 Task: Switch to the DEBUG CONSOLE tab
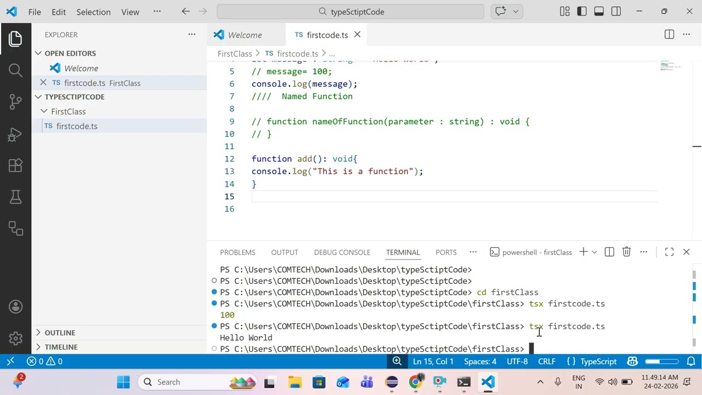[x=342, y=252]
